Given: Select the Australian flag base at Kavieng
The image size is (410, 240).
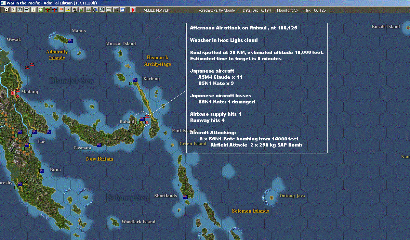Looking at the screenshot, I should pyautogui.click(x=135, y=80).
